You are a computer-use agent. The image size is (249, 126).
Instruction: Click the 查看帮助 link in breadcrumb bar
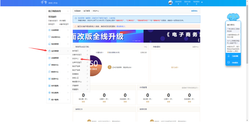pyautogui.click(x=194, y=11)
